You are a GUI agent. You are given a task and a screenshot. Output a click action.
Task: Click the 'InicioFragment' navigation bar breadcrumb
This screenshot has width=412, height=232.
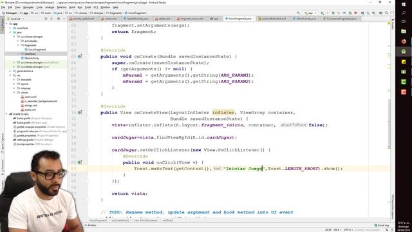(136, 13)
